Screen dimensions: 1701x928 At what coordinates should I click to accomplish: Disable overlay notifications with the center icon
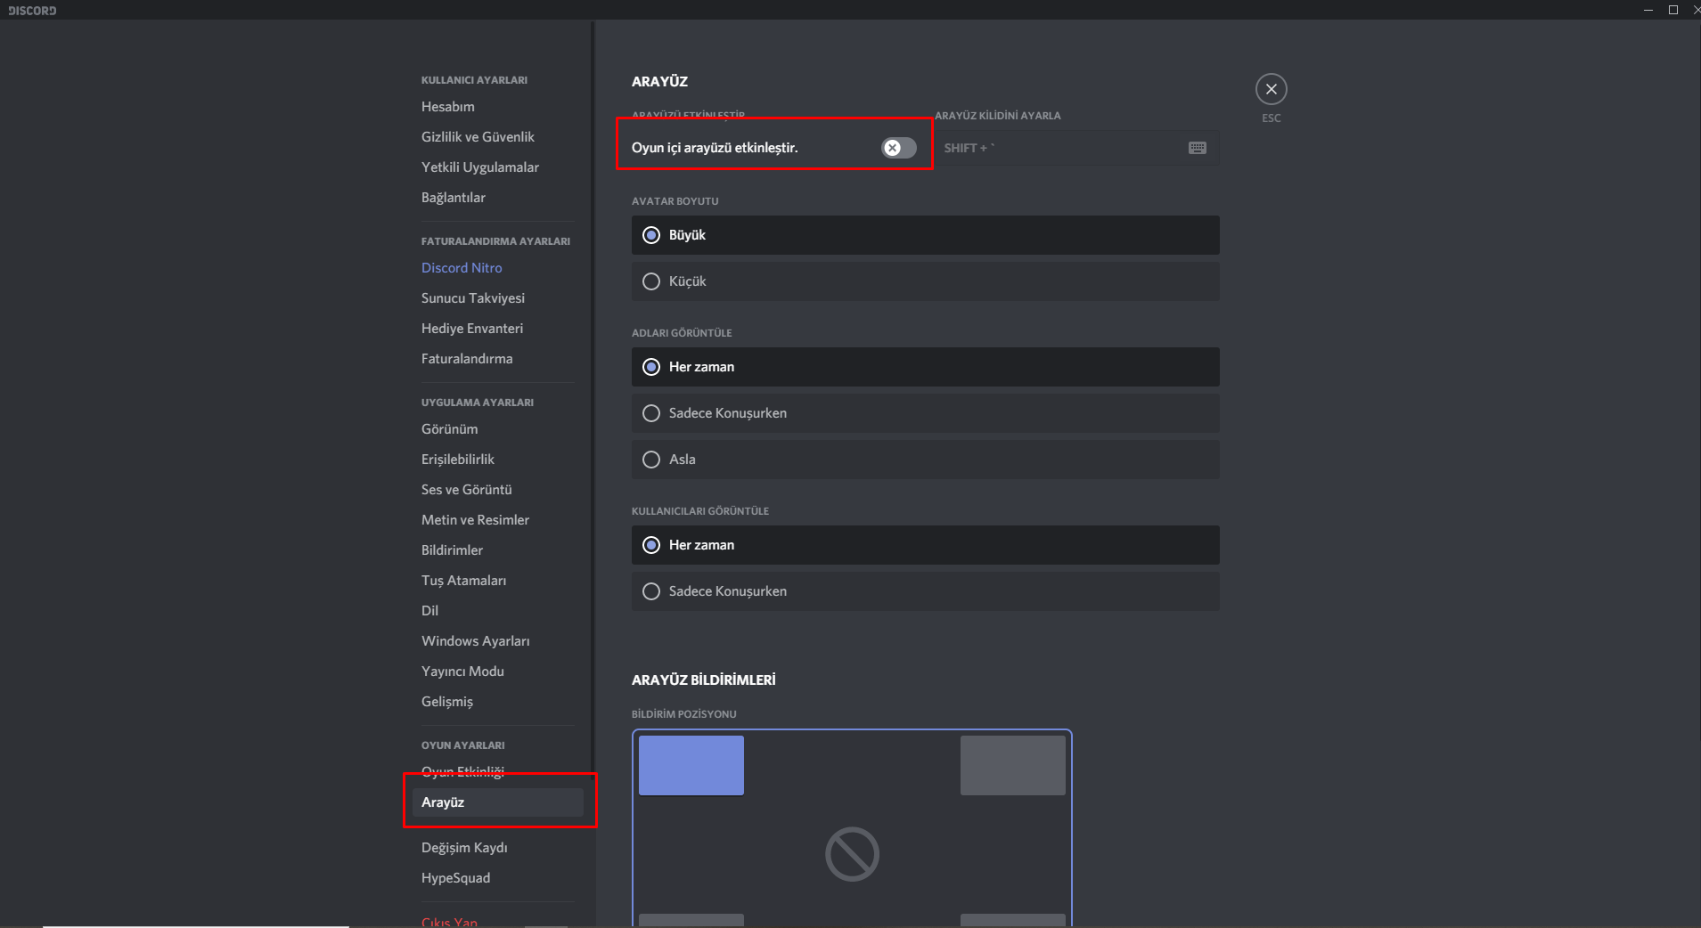point(852,854)
